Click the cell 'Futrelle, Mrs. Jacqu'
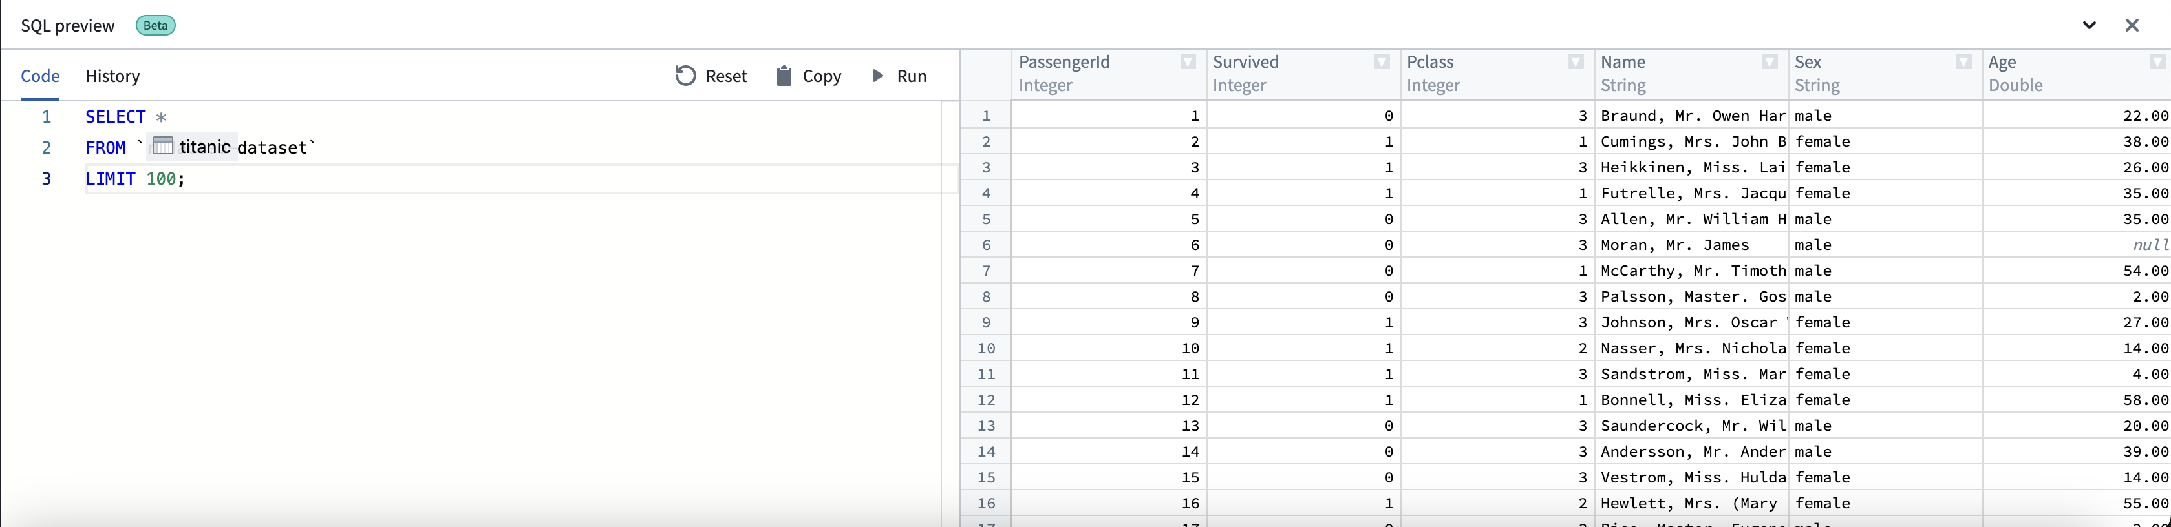This screenshot has width=2171, height=527. pyautogui.click(x=1691, y=193)
